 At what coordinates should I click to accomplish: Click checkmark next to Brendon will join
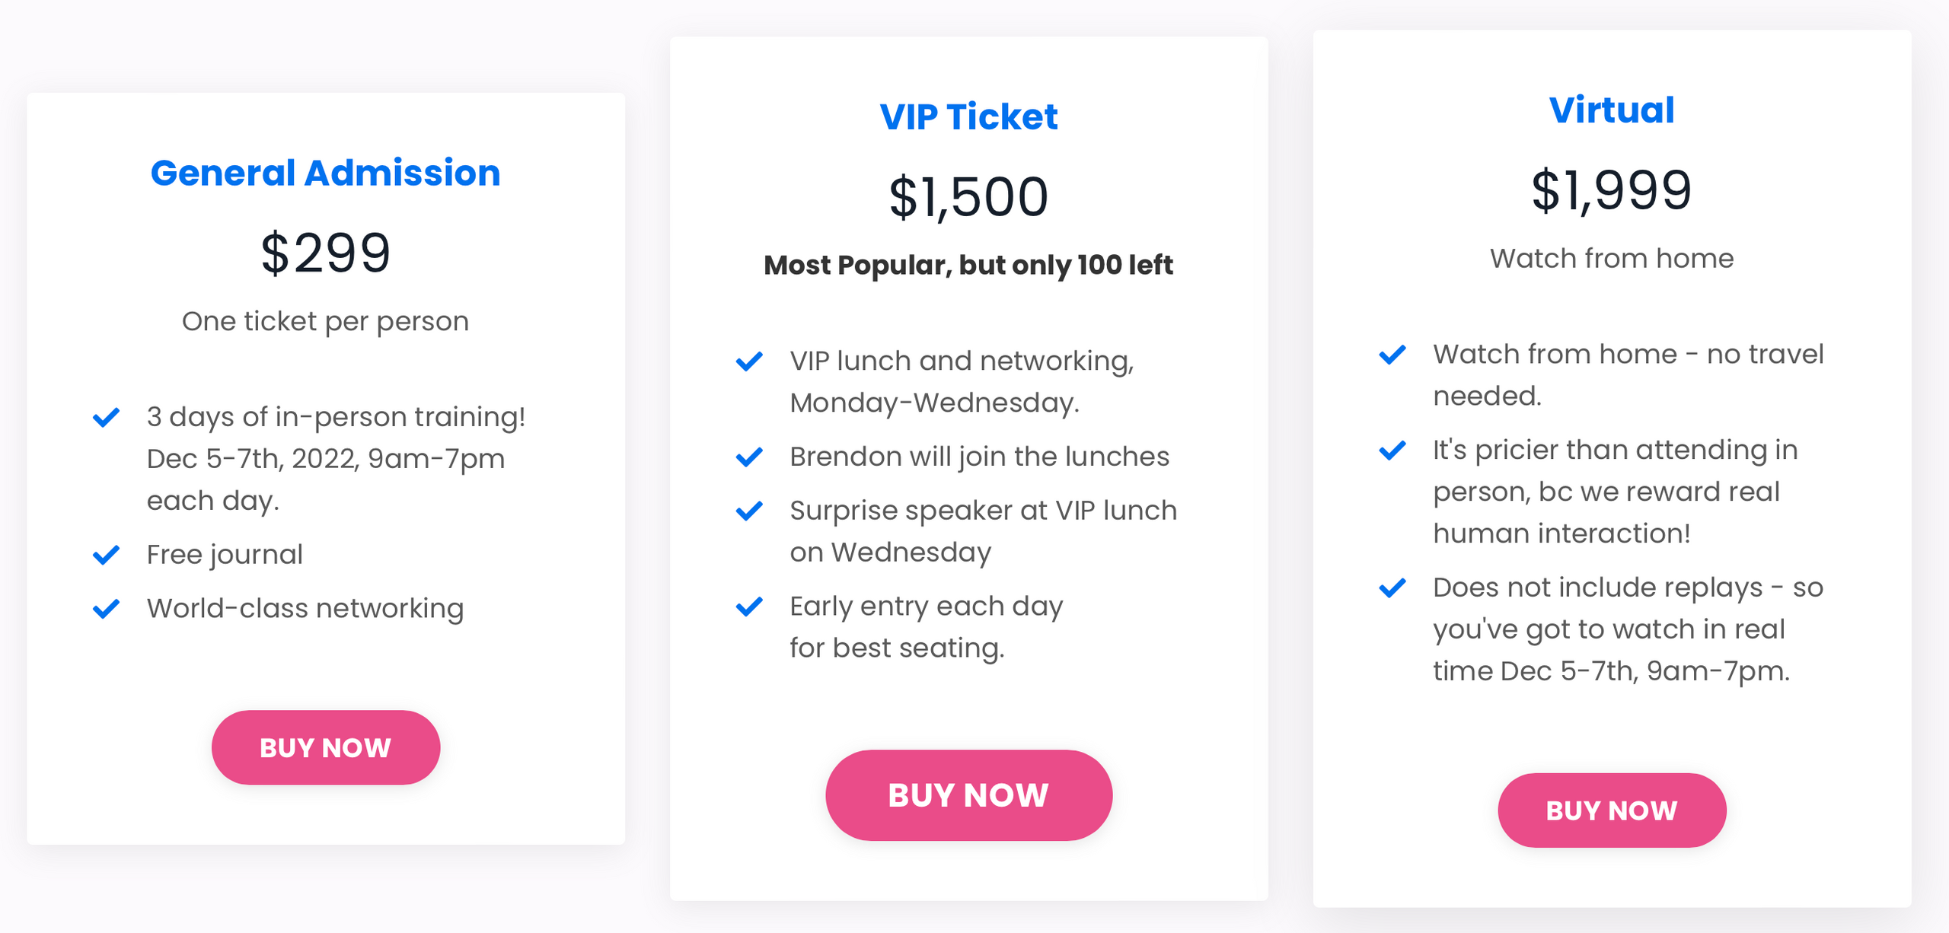click(x=749, y=457)
